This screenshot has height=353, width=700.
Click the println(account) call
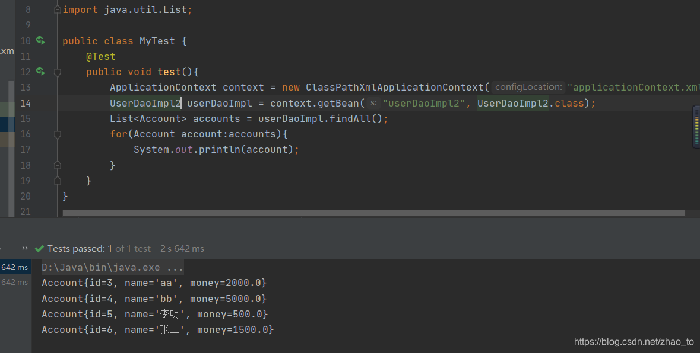point(246,150)
